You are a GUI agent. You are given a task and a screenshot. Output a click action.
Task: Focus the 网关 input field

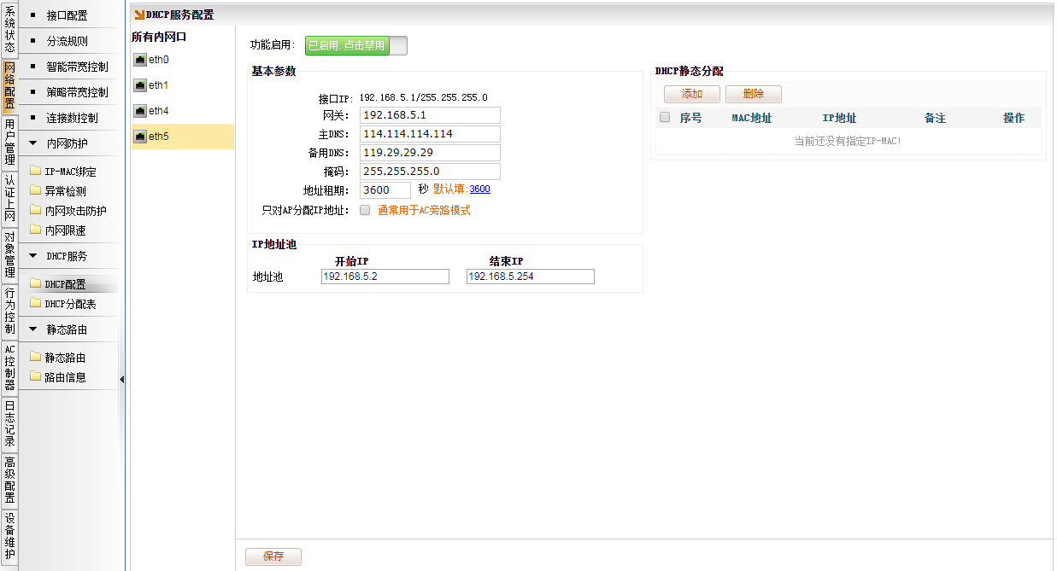tap(430, 115)
